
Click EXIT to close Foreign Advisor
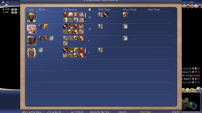tap(176, 112)
